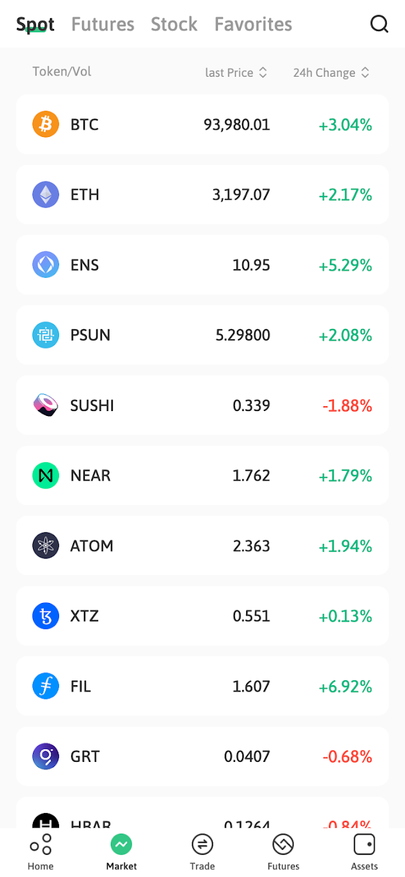
Task: Open the Favorites tab
Action: [x=253, y=24]
